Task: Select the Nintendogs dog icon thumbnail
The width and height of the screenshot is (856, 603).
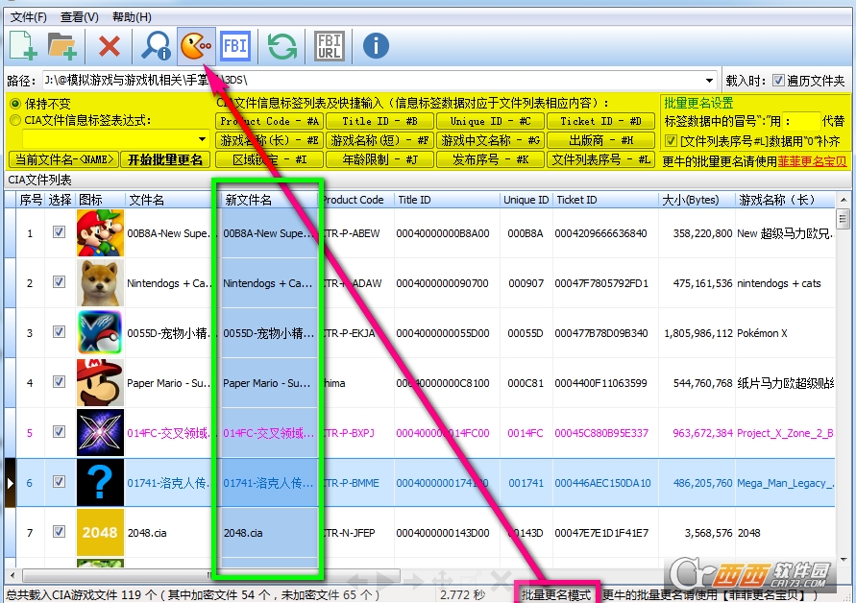Action: click(101, 282)
